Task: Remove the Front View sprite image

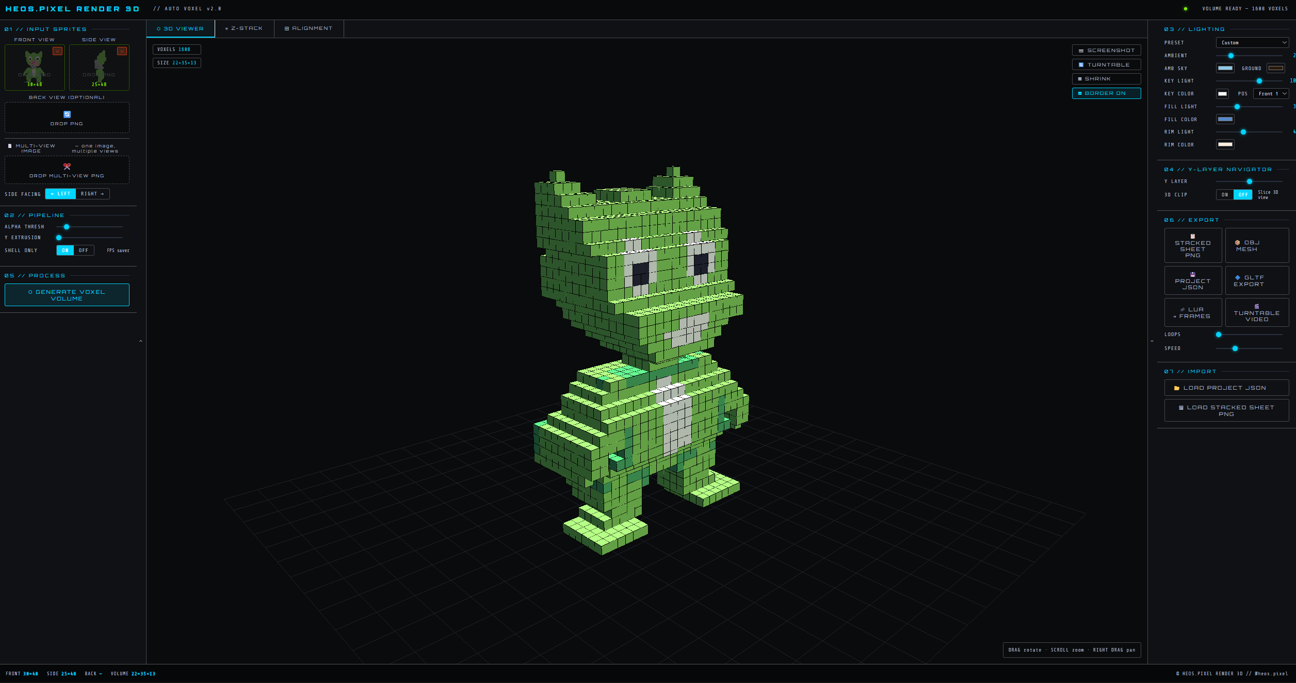Action: pos(57,51)
